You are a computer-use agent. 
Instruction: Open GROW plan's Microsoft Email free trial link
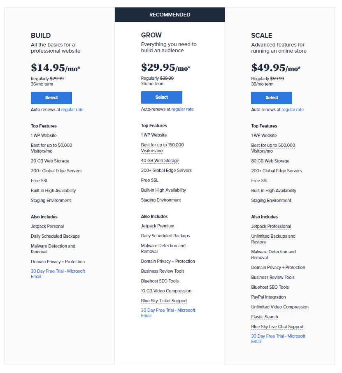tap(168, 313)
